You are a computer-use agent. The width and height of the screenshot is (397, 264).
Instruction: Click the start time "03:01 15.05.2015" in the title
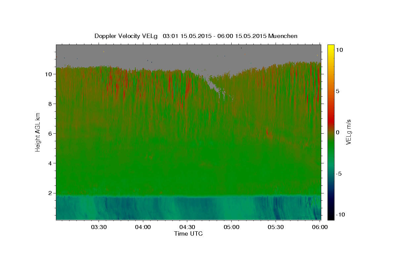point(187,36)
